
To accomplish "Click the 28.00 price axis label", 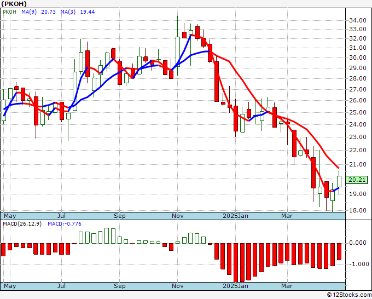I will click(x=358, y=78).
